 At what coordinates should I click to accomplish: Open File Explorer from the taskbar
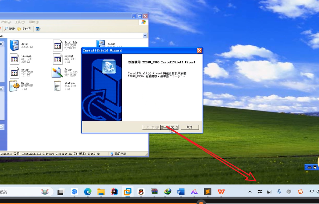tap(101, 192)
